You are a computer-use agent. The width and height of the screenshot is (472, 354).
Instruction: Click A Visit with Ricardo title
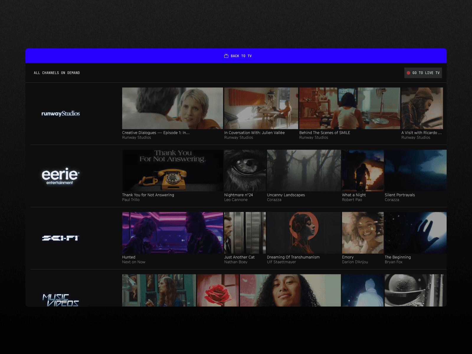click(421, 133)
